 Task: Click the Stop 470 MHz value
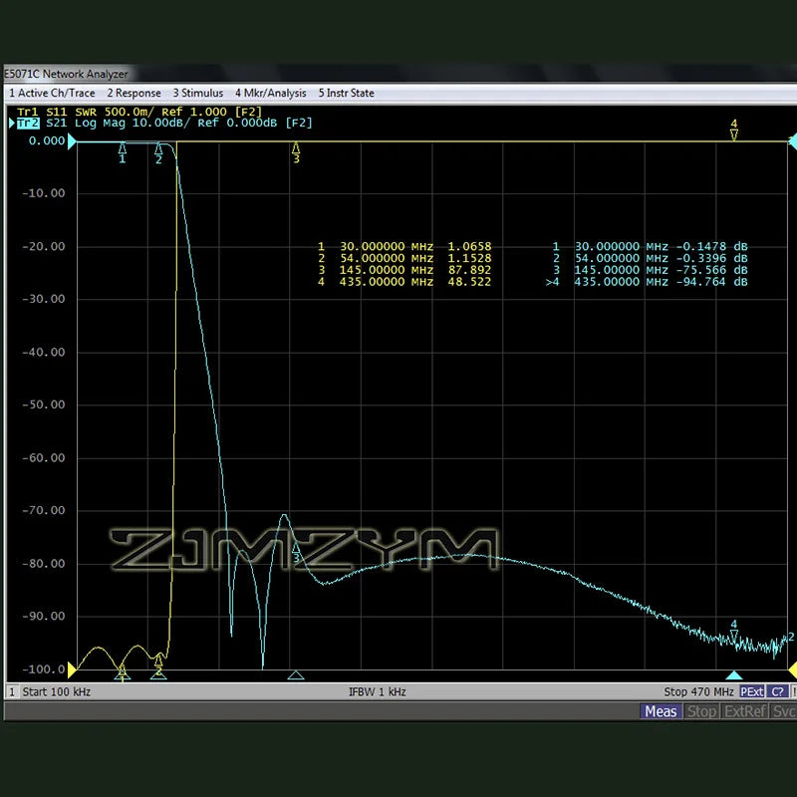click(699, 691)
